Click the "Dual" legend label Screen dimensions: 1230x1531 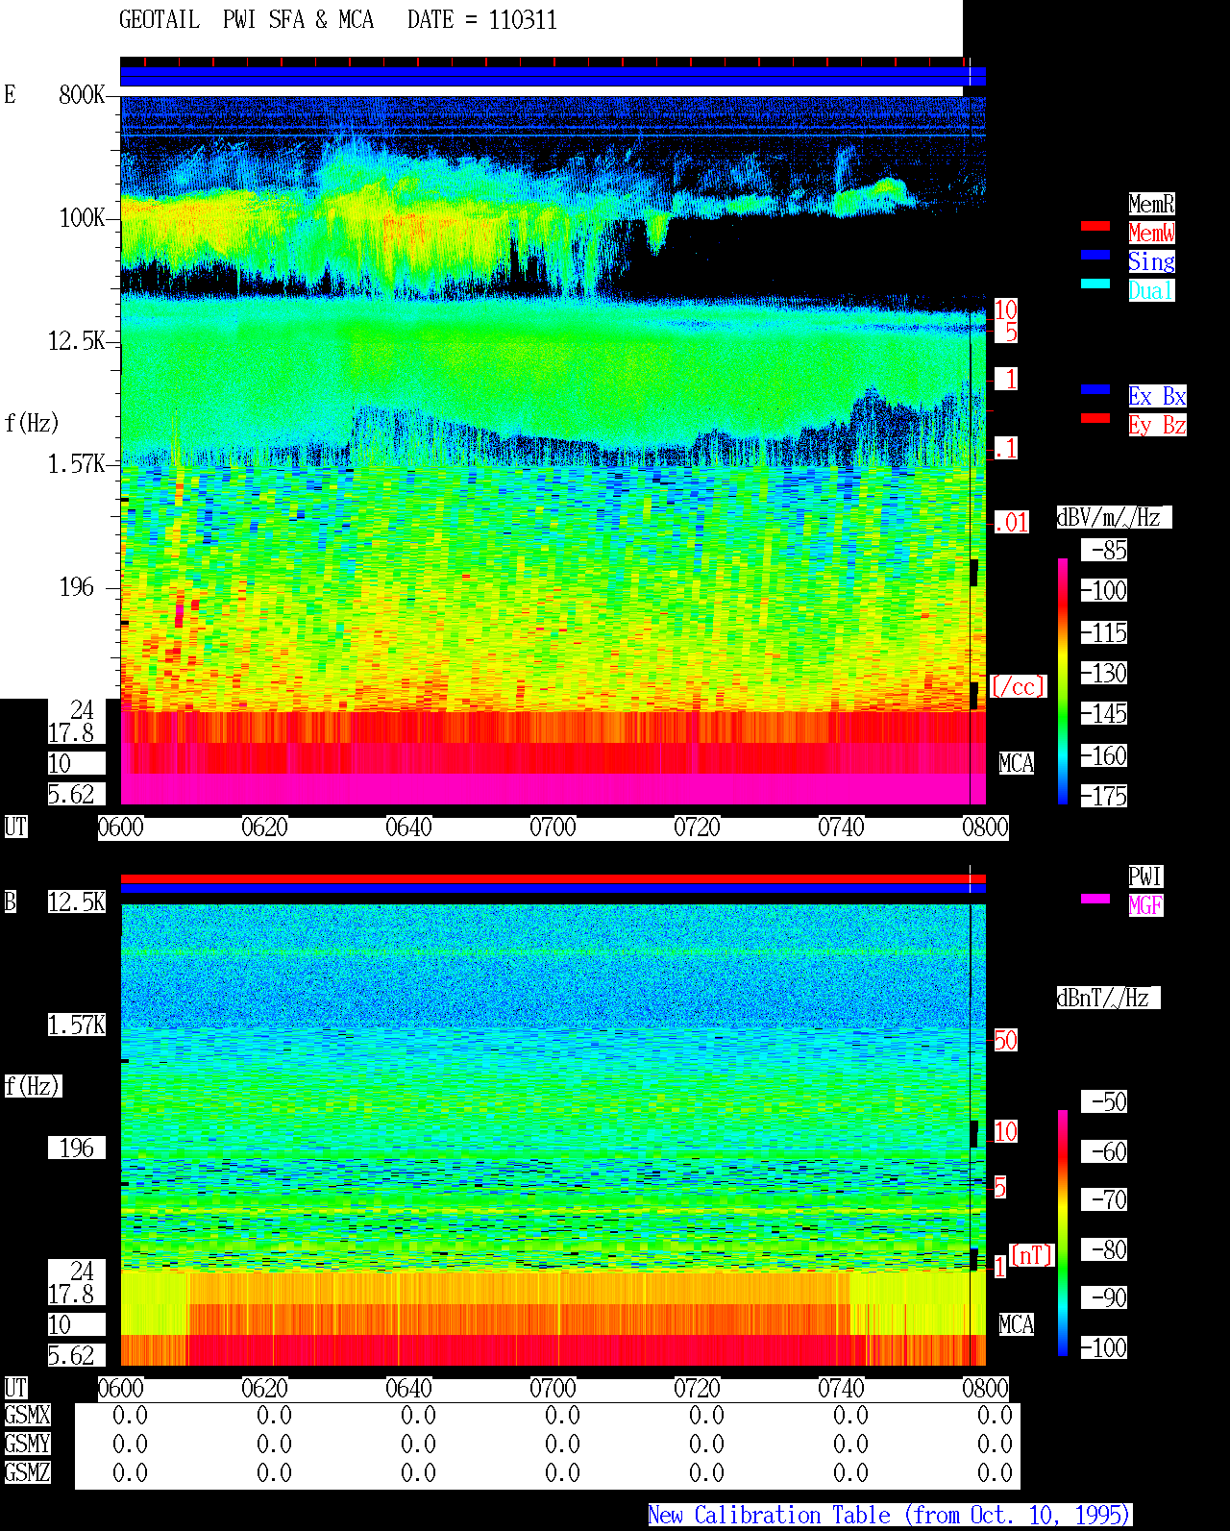[1151, 290]
